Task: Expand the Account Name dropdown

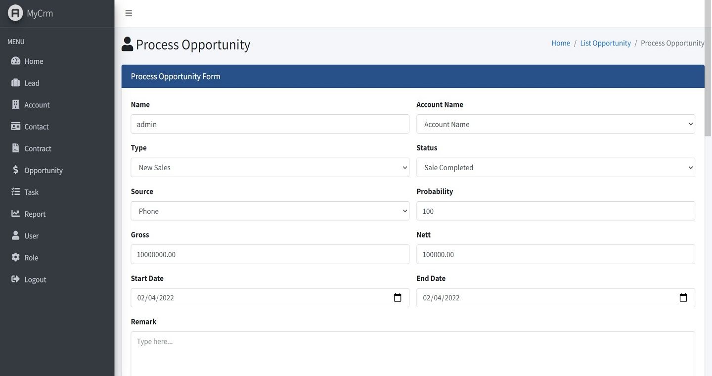Action: pos(555,124)
